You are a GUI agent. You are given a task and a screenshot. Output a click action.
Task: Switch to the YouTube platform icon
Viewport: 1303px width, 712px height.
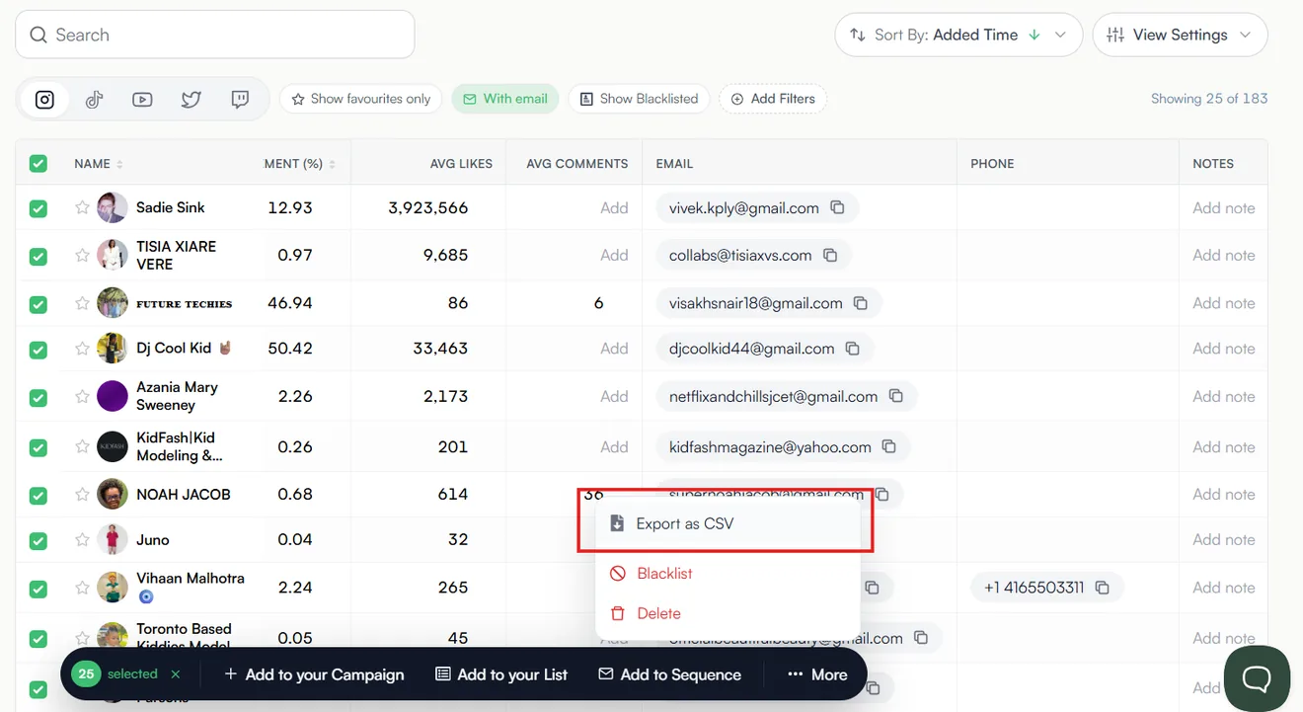(142, 99)
